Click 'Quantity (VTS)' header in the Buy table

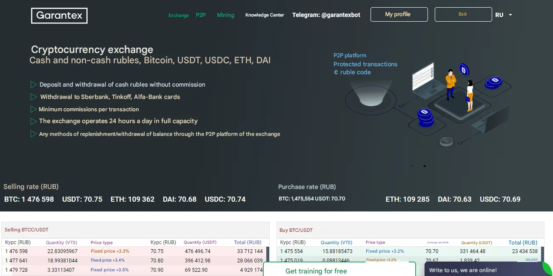[336, 242]
